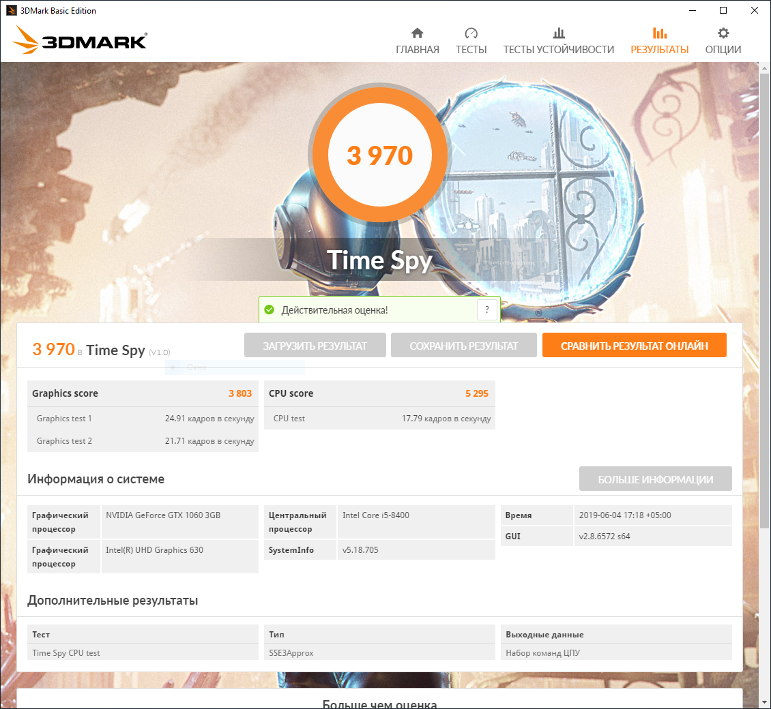Click the Graphics test 1 row

[143, 419]
